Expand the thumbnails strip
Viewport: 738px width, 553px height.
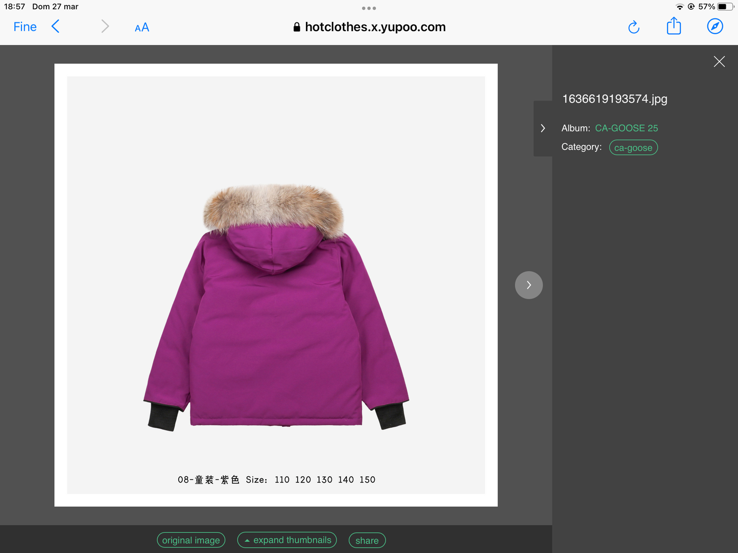pyautogui.click(x=287, y=540)
